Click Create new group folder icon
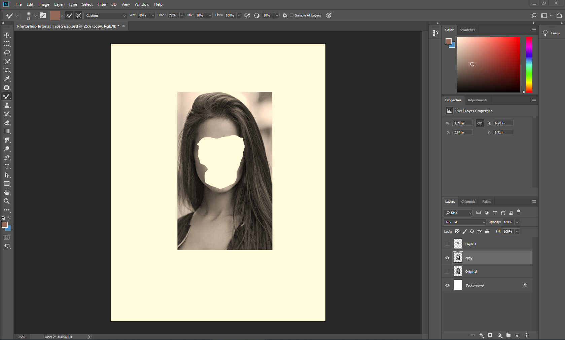565x340 pixels. coord(508,335)
